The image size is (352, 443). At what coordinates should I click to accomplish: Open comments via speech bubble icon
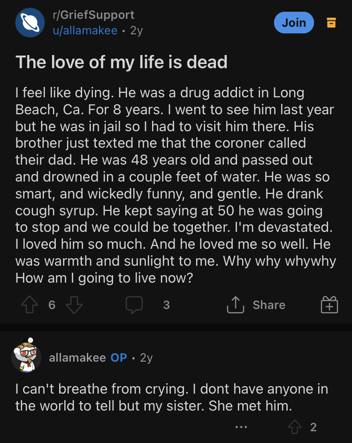(134, 305)
